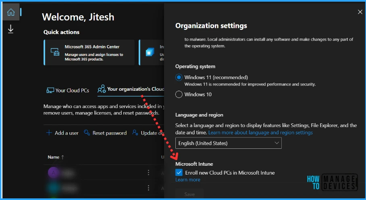Image resolution: width=366 pixels, height=200 pixels.
Task: Click the blue Windows cube card icon
Action: click(150, 52)
